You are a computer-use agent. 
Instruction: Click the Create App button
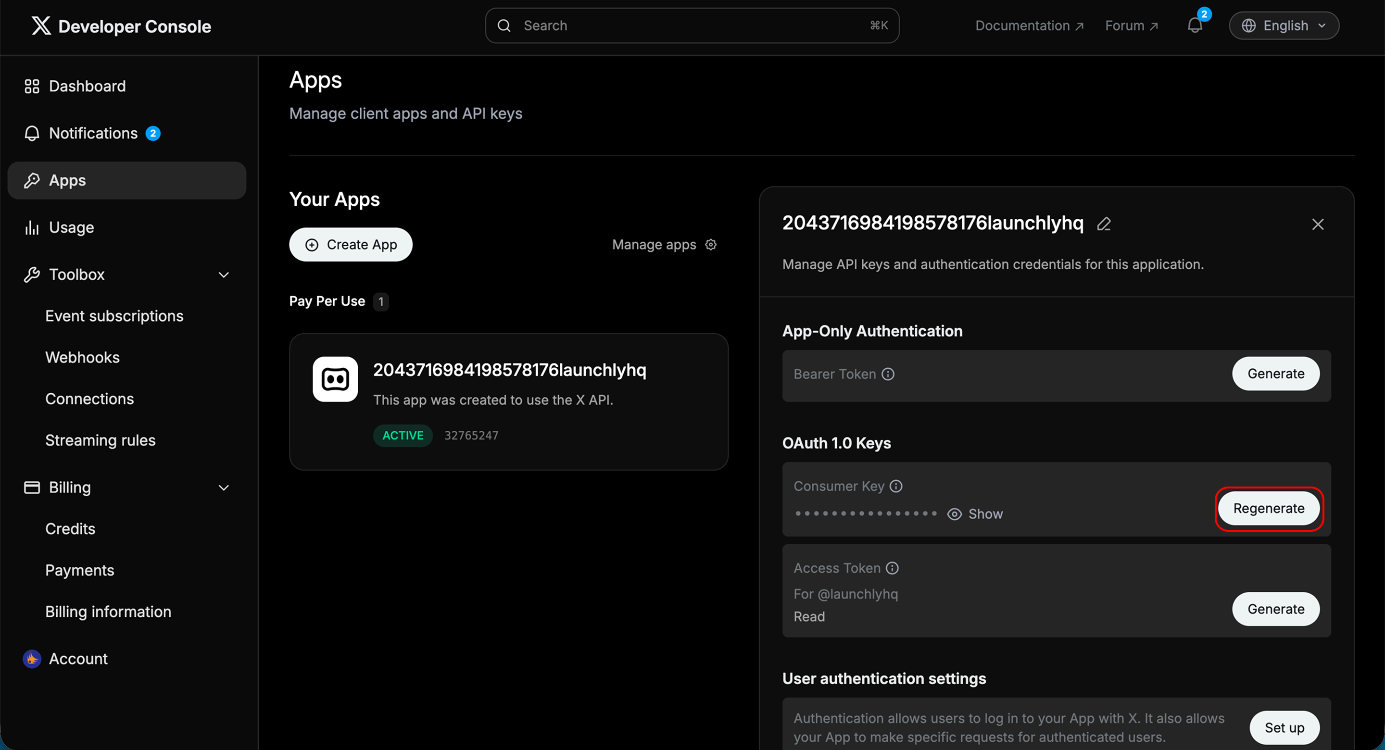coord(351,245)
